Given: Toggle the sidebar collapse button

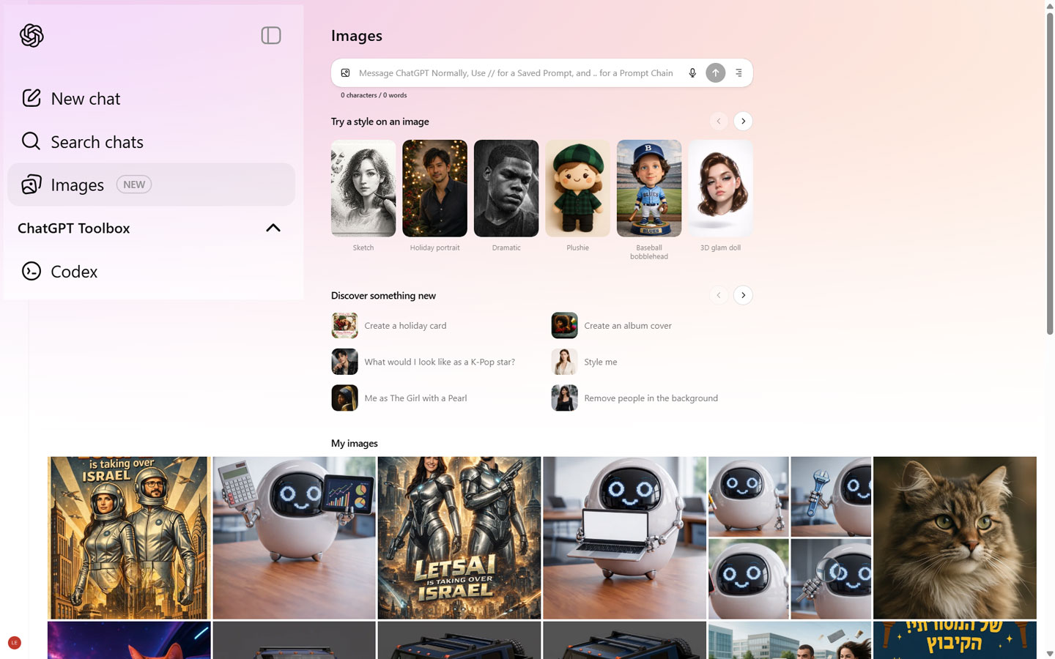Looking at the screenshot, I should [271, 35].
